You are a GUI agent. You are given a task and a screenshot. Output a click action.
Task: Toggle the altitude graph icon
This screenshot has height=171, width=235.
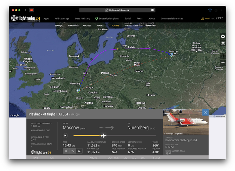(x=79, y=151)
